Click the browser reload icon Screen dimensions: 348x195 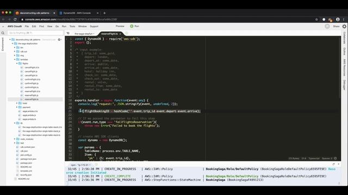[x=15, y=19]
